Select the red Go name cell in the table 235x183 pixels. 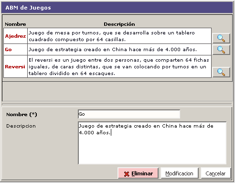[15, 50]
